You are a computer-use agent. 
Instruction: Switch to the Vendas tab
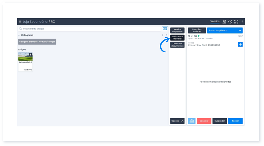[215, 21]
